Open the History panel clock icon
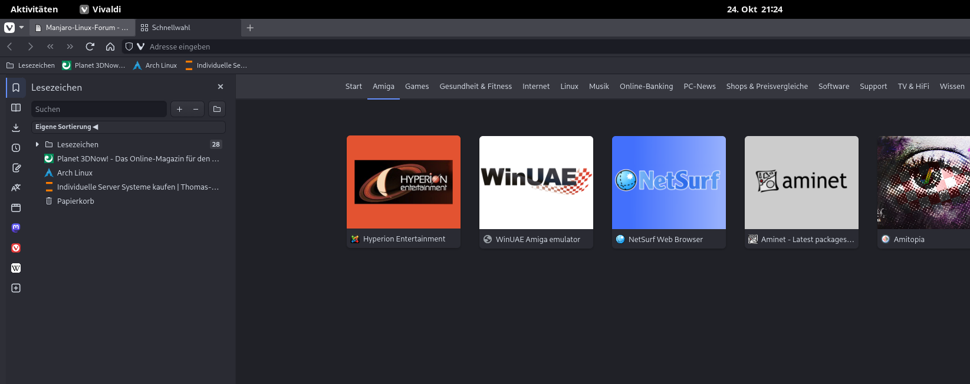This screenshot has width=970, height=384. pyautogui.click(x=16, y=148)
